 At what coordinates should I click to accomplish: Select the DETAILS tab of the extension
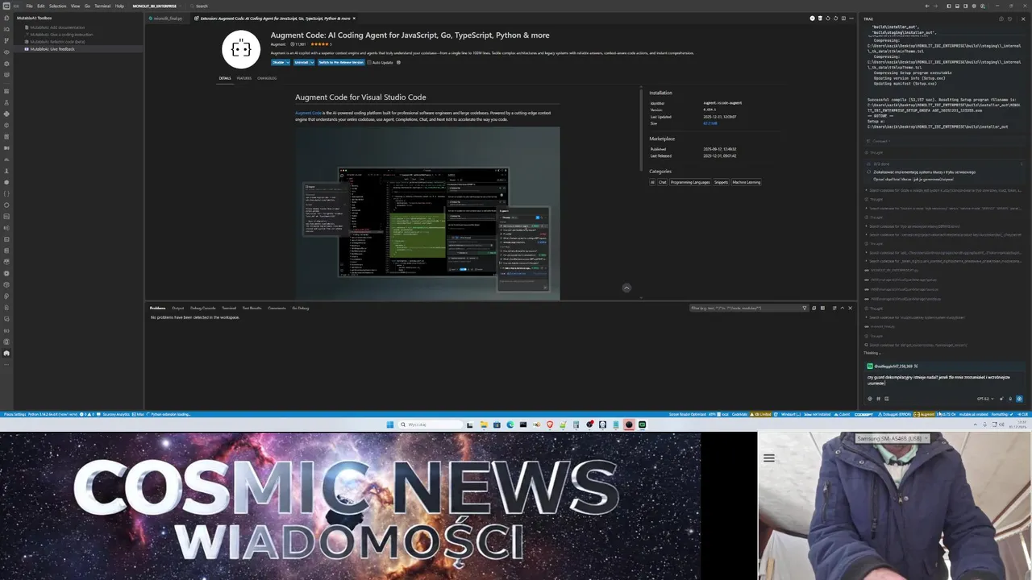click(224, 78)
